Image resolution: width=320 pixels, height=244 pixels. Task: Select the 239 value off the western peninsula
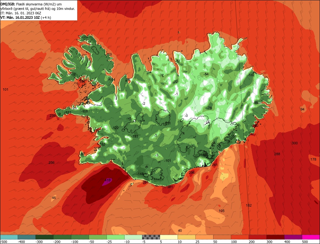[52, 116]
